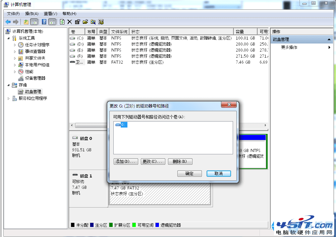Image resolution: width=336 pixels, height=237 pixels.
Task: Click the 确定 button in dialog
Action: coord(189,173)
